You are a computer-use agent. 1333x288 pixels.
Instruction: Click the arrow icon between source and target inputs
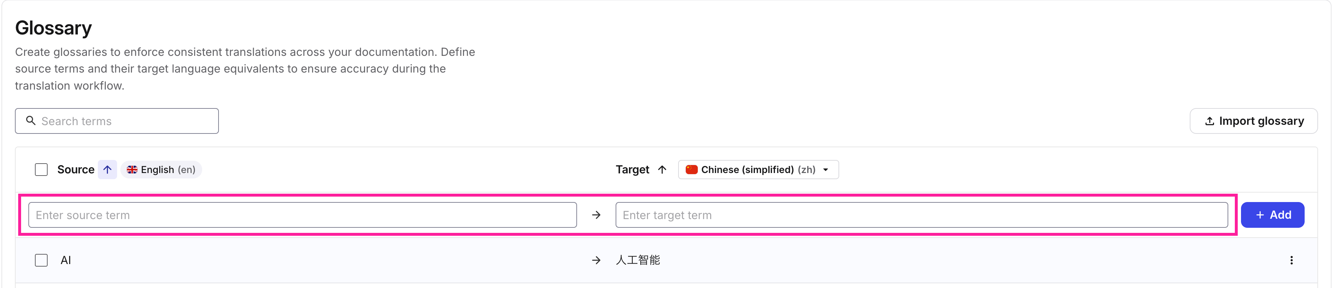596,215
